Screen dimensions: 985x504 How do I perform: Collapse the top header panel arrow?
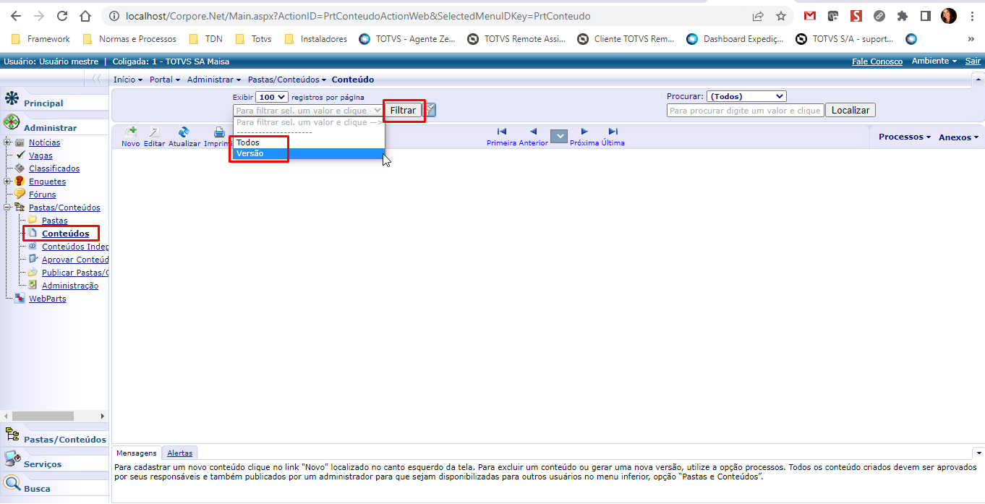pos(978,79)
